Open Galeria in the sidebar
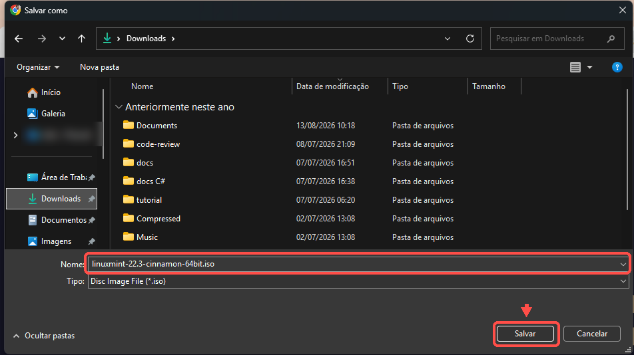 (x=46, y=114)
